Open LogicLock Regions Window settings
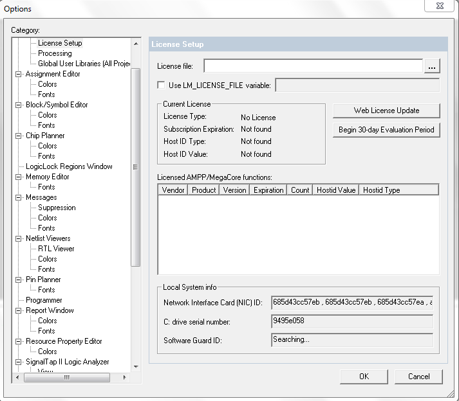Screen dimensions: 459x401 (x=69, y=166)
